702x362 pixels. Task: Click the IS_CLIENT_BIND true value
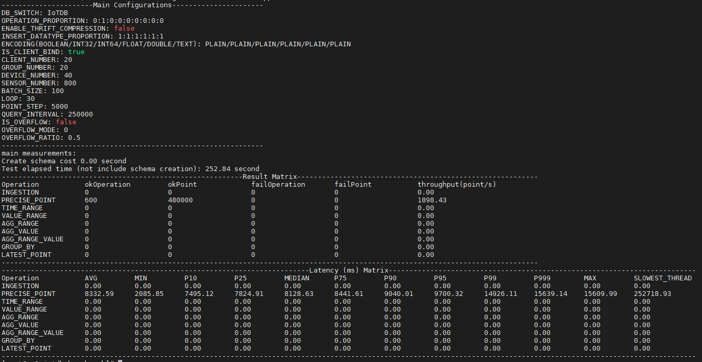click(76, 52)
